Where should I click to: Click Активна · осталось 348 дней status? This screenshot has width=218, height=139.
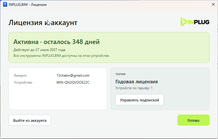(x=56, y=42)
